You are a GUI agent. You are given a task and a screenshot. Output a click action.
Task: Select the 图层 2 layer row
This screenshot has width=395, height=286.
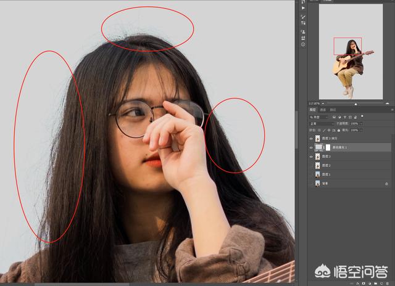350,166
